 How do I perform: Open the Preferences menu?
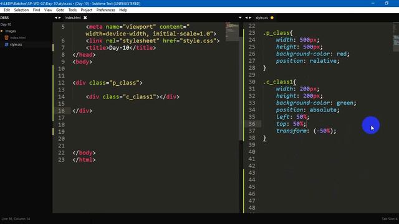point(105,10)
